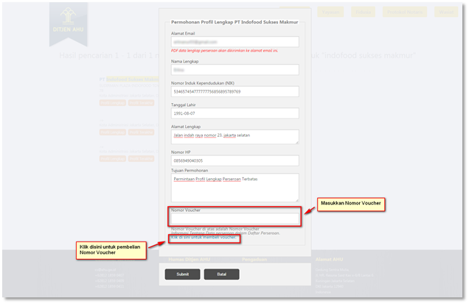Focus the Alamat Email field
The width and height of the screenshot is (469, 304).
tap(234, 43)
